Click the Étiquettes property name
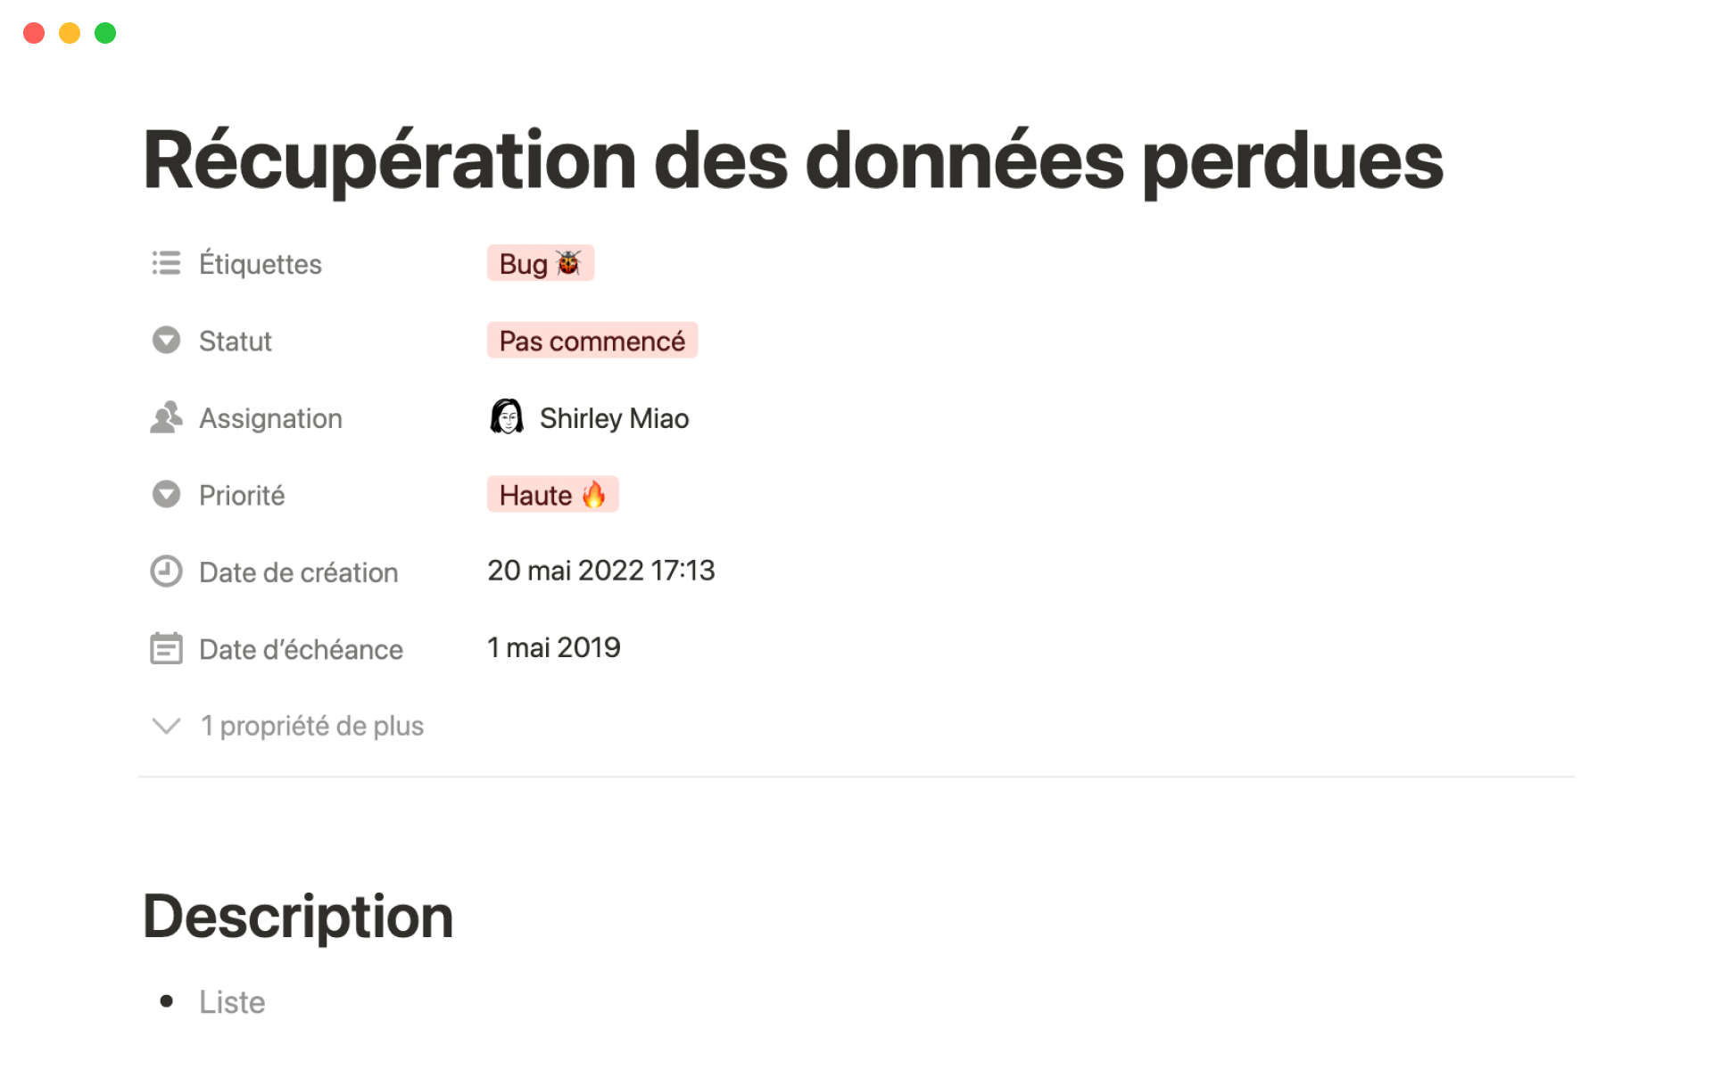Viewport: 1713px width, 1070px height. click(260, 264)
